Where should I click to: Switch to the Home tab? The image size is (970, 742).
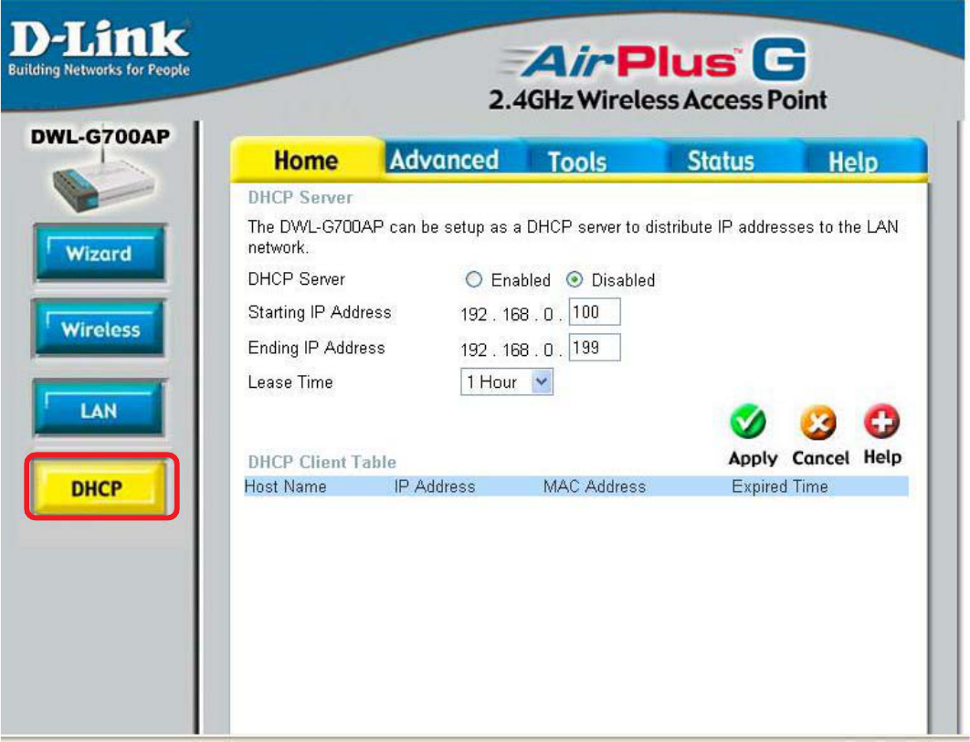point(306,160)
